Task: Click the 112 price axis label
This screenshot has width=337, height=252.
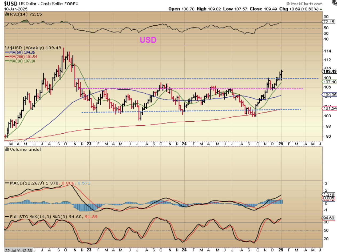Action: coord(327,60)
